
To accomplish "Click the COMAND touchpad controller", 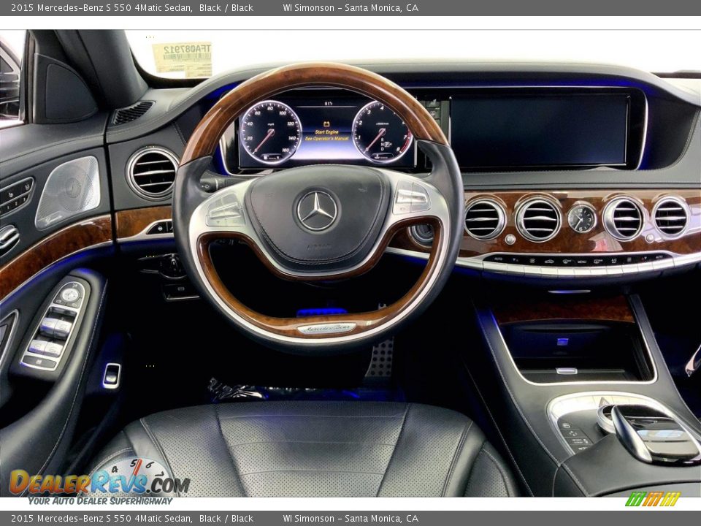I will pos(654,435).
